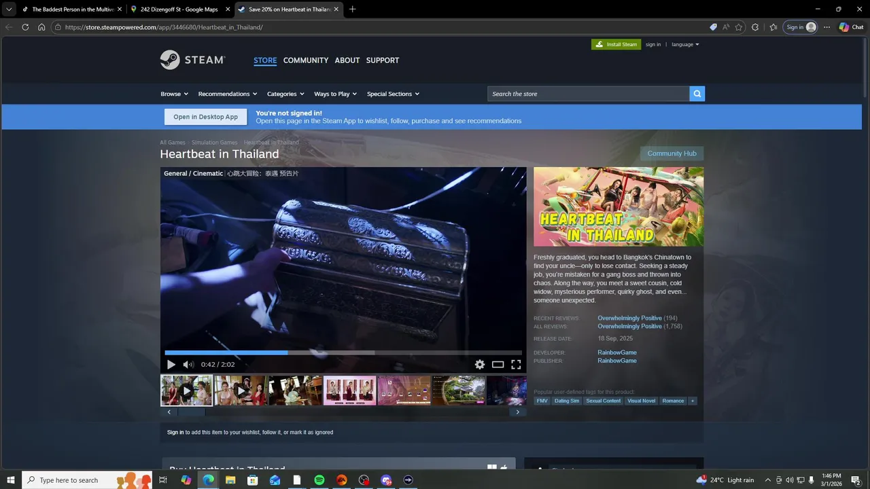Open new browser tab plus icon
The width and height of the screenshot is (870, 489).
click(352, 10)
